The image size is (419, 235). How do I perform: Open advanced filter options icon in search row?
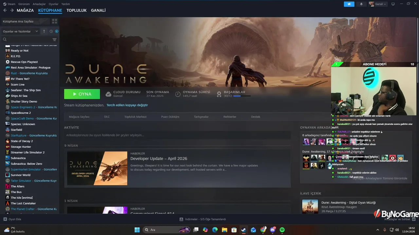[x=55, y=39]
